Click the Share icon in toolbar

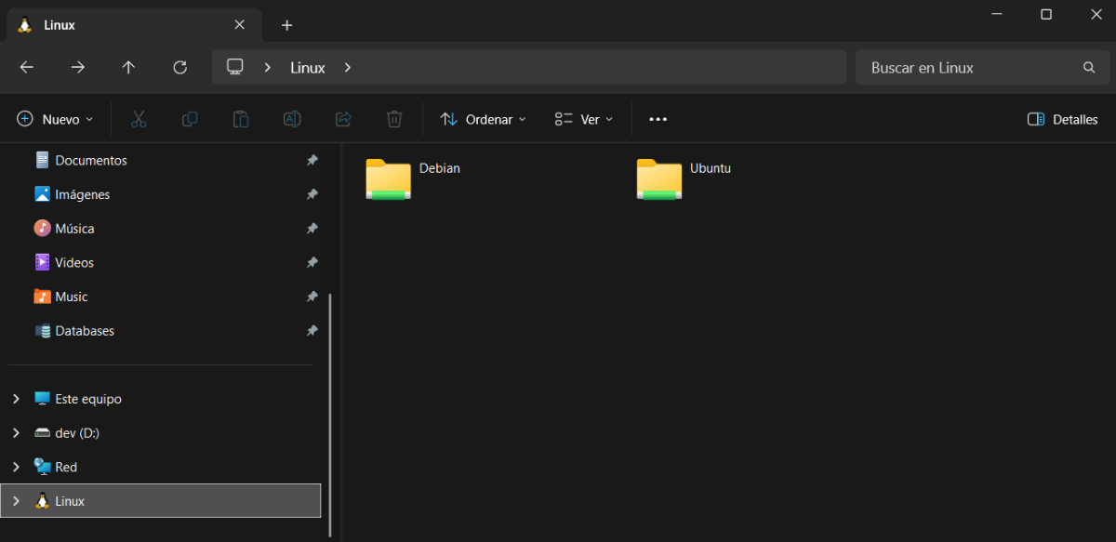click(343, 119)
